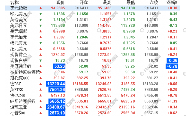
Task: Select the 斯托克600 row name
Action: 20,78
